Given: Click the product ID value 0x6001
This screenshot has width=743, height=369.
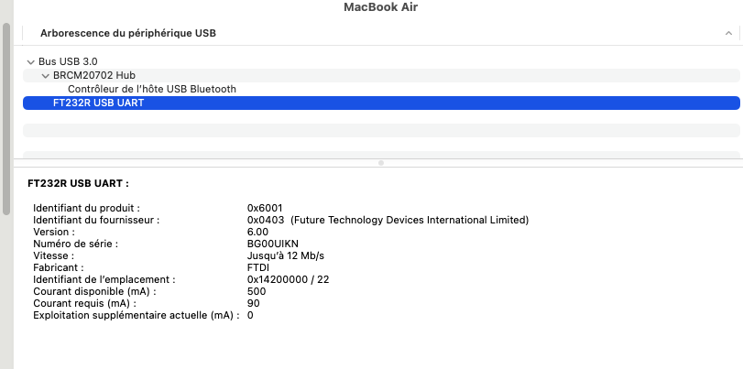Looking at the screenshot, I should pos(266,208).
